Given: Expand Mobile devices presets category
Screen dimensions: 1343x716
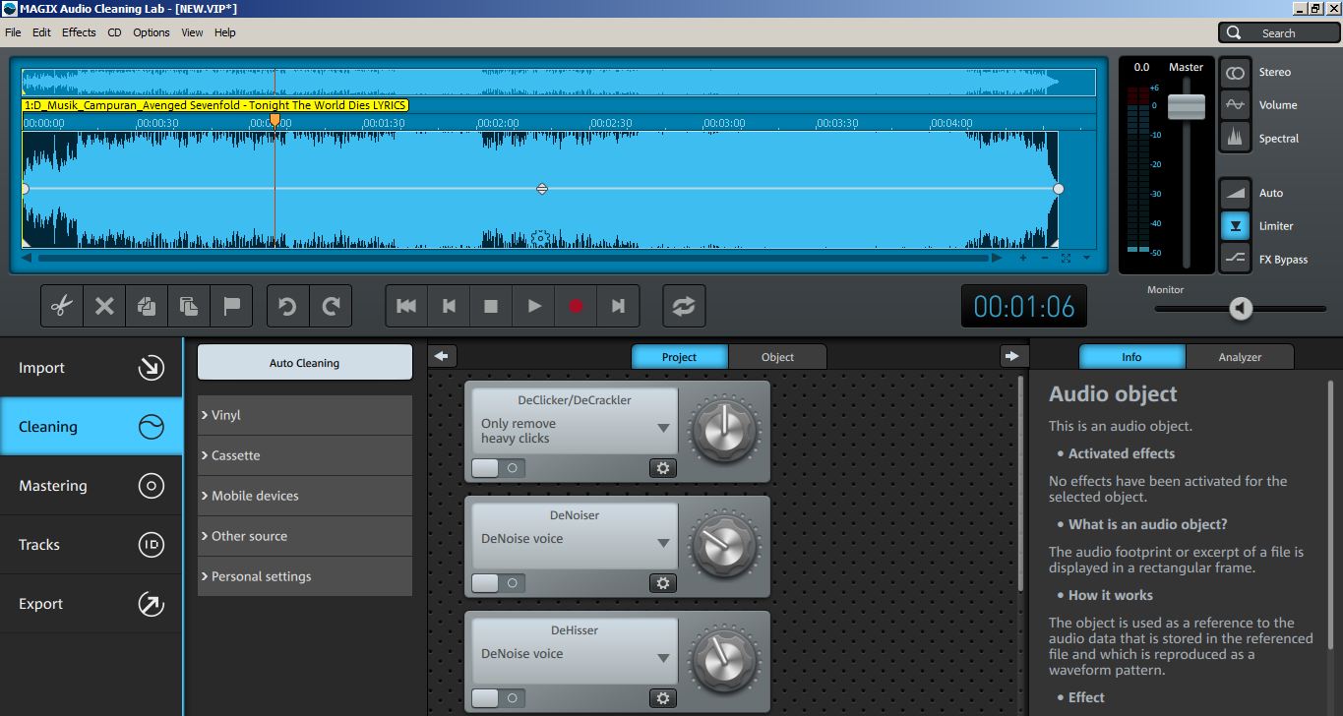Looking at the screenshot, I should coord(305,496).
